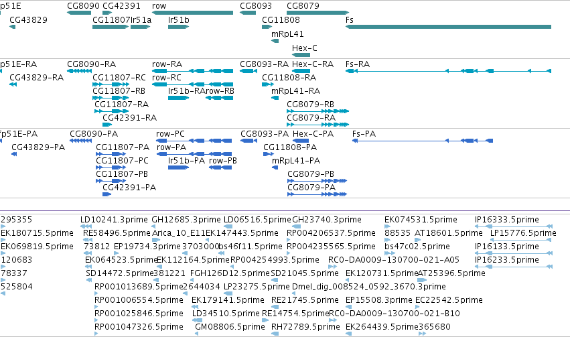Select the CG11807-PA protein label

click(x=123, y=147)
